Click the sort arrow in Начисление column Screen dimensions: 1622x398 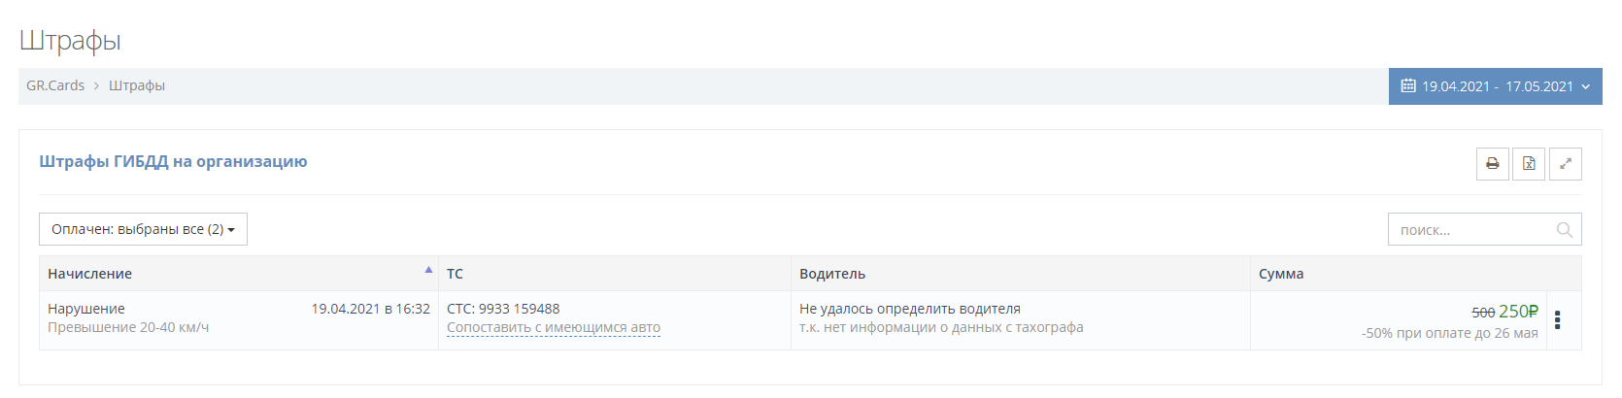click(428, 270)
